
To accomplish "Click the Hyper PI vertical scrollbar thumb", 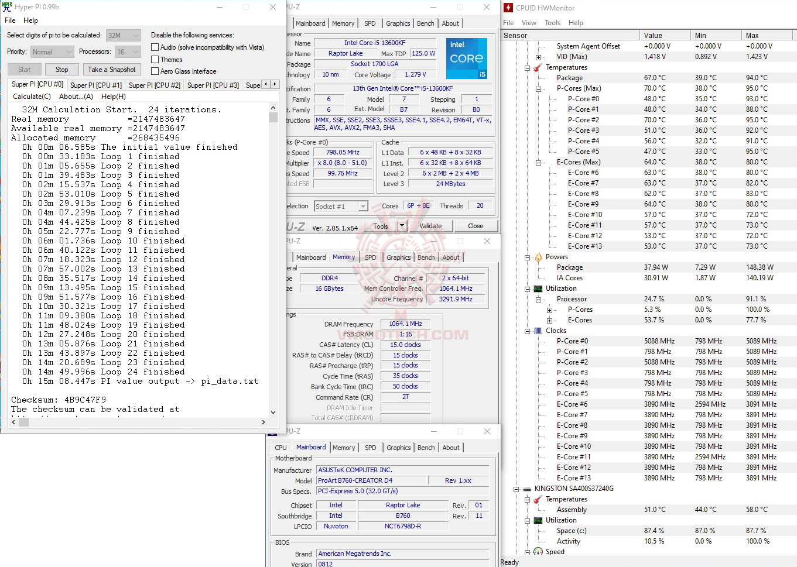I will tap(273, 117).
